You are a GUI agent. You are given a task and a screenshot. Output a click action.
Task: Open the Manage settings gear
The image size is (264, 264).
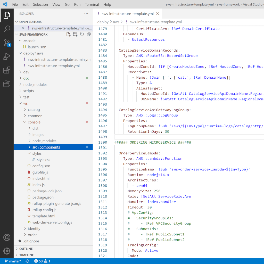click(x=7, y=251)
